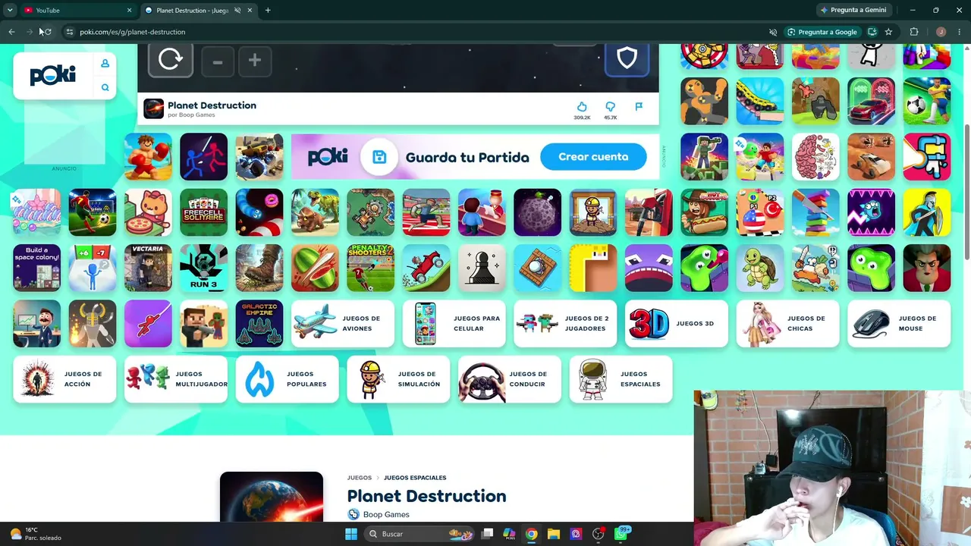971x546 pixels.
Task: Open the Juegos de Chicas category
Action: (x=788, y=324)
